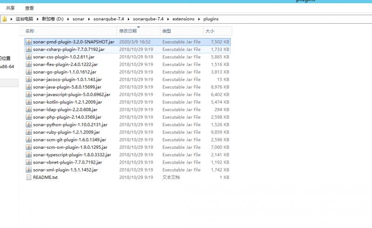Click jar icon of sonar-kotlin-plugin-1.2.1.2009.jar
This screenshot has width=372, height=228.
tap(29, 102)
